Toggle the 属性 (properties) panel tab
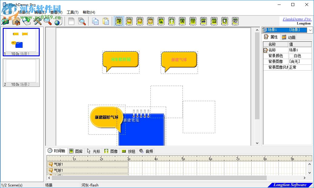The width and height of the screenshot is (314, 188). click(x=272, y=37)
